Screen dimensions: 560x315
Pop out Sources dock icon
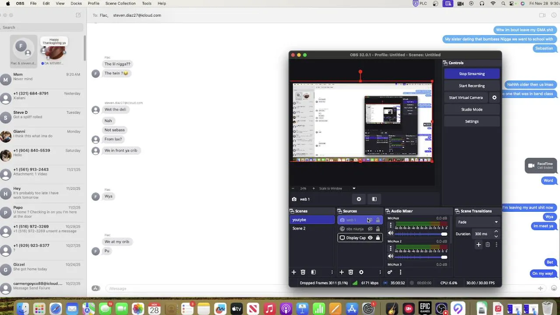(x=339, y=211)
